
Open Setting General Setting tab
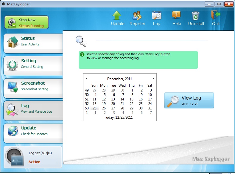click(33, 66)
